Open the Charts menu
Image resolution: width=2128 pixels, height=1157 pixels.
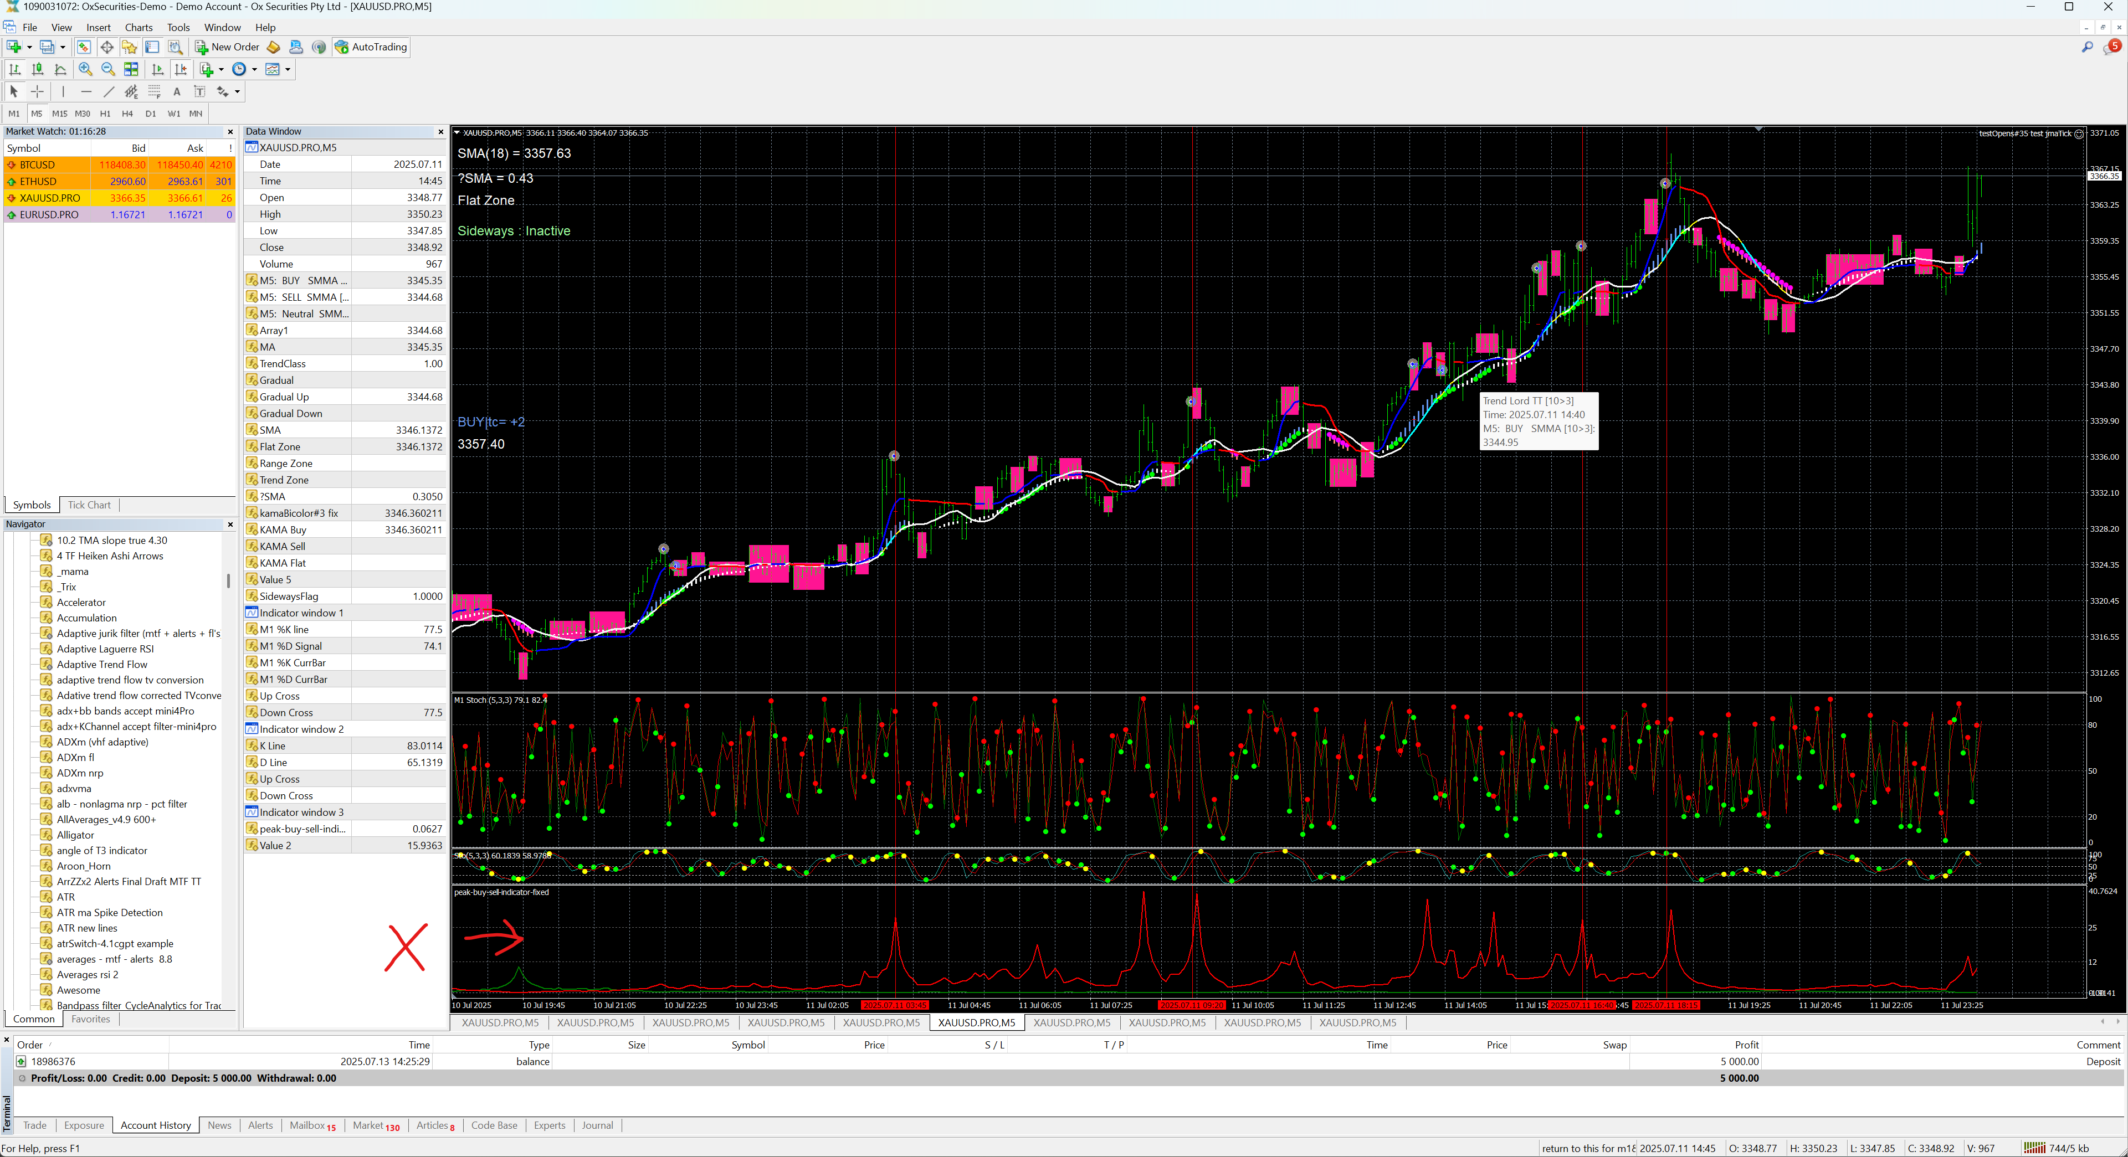click(139, 27)
